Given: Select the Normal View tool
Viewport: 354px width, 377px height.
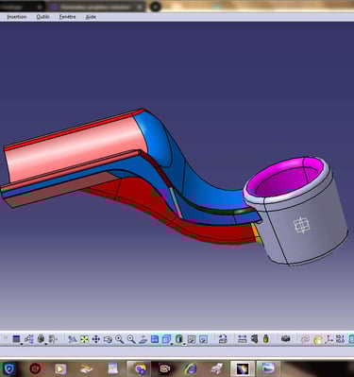Looking at the screenshot, I should 143,339.
